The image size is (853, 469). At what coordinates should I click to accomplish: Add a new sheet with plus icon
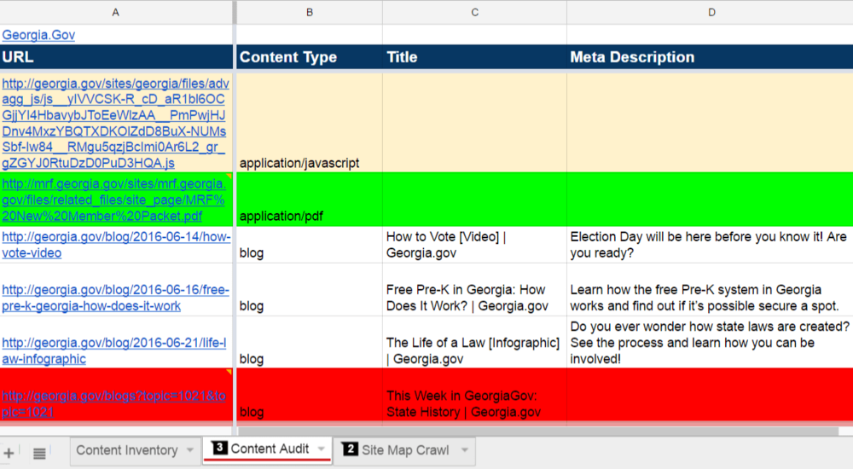click(x=9, y=453)
